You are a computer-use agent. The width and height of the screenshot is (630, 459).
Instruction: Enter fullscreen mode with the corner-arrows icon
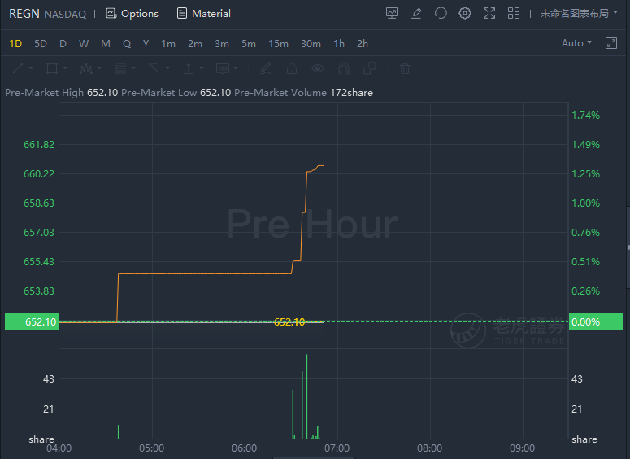(x=489, y=13)
